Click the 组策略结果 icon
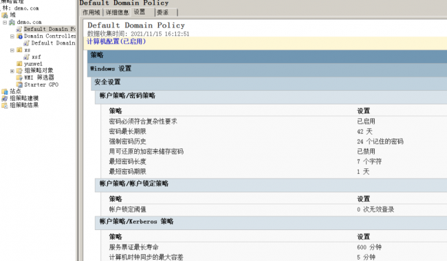Screen dimensions: 447x261 coord(5,105)
